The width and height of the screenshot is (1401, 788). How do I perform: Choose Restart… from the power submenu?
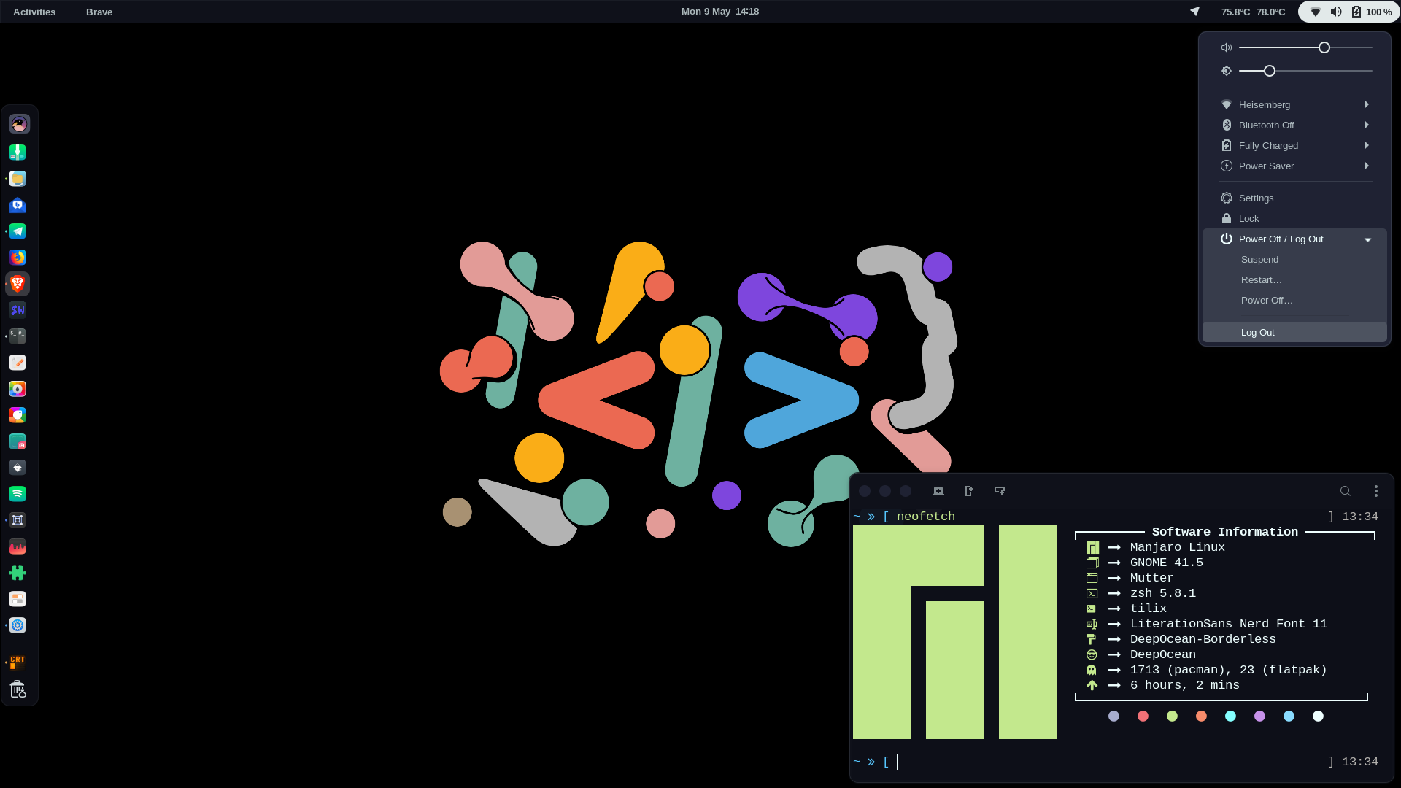(x=1294, y=280)
